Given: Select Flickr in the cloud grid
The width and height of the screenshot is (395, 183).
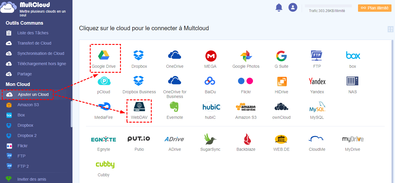Looking at the screenshot, I should click(x=246, y=81).
